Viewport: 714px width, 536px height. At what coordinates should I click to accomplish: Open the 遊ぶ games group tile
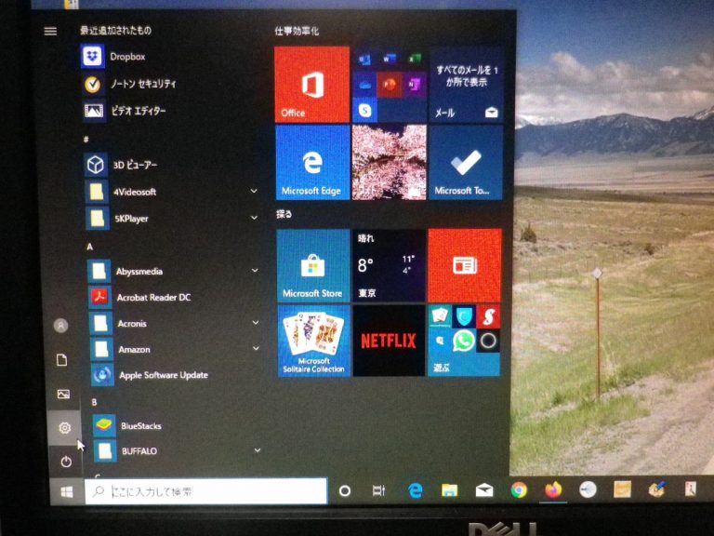465,341
